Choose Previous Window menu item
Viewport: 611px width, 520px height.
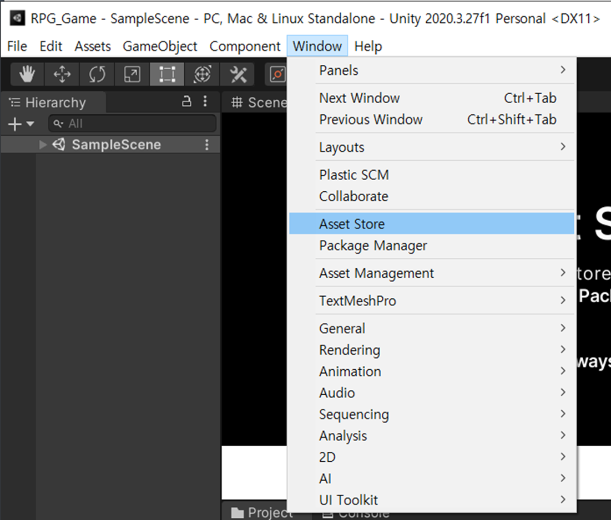[x=432, y=120]
